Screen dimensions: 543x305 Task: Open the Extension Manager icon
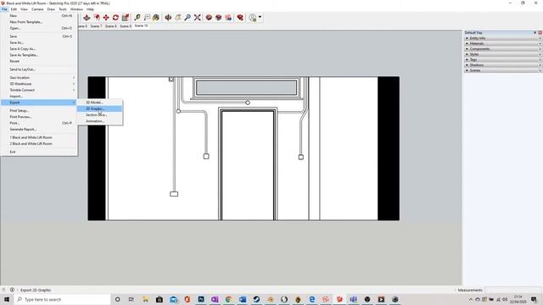click(x=240, y=17)
